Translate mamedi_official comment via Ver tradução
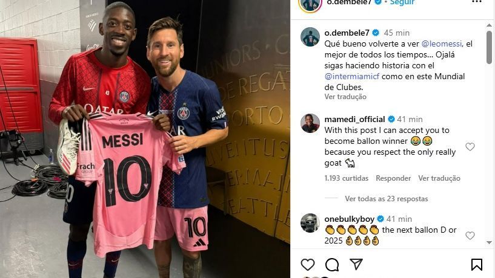This screenshot has width=495, height=278. pos(439,178)
